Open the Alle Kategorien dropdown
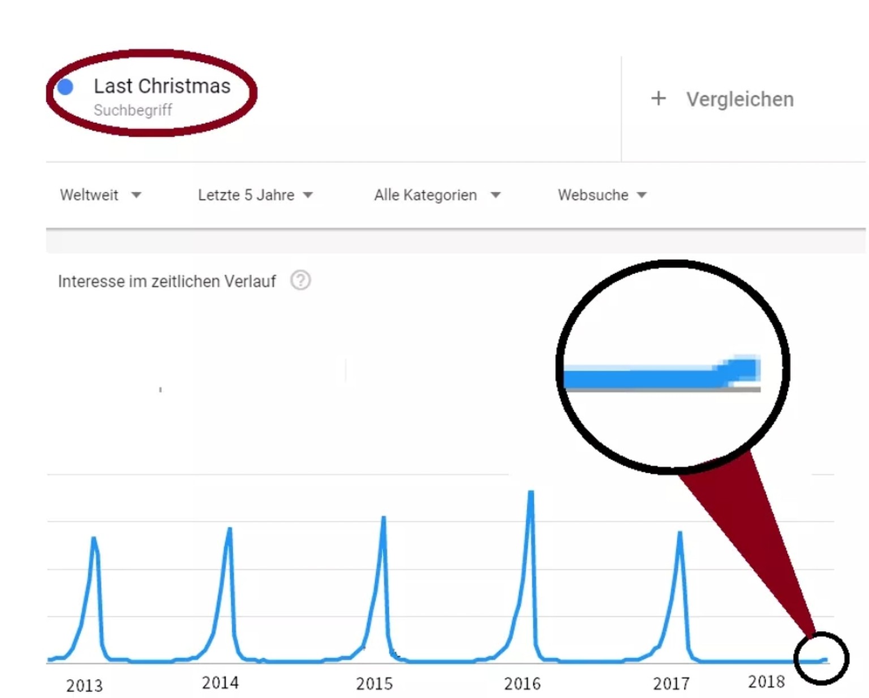This screenshot has height=698, width=869. [437, 195]
